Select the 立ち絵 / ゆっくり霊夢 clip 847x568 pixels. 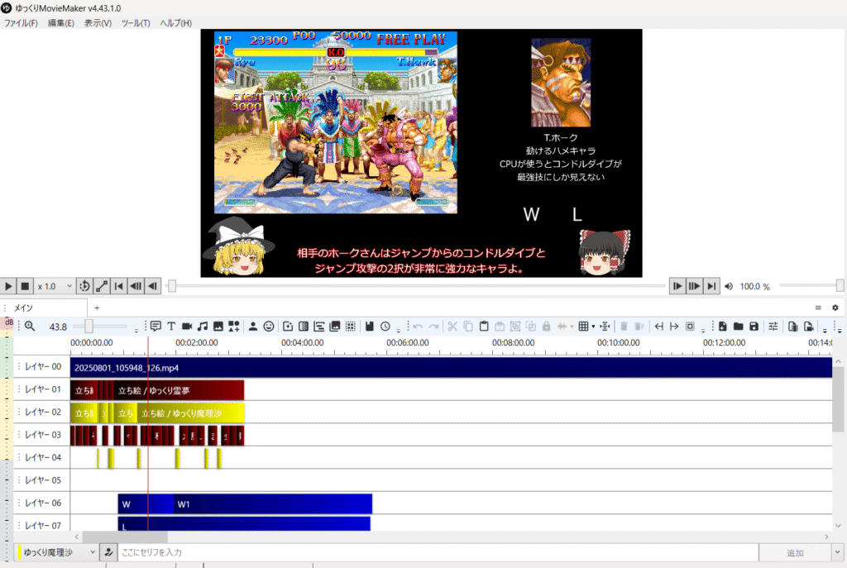[179, 390]
